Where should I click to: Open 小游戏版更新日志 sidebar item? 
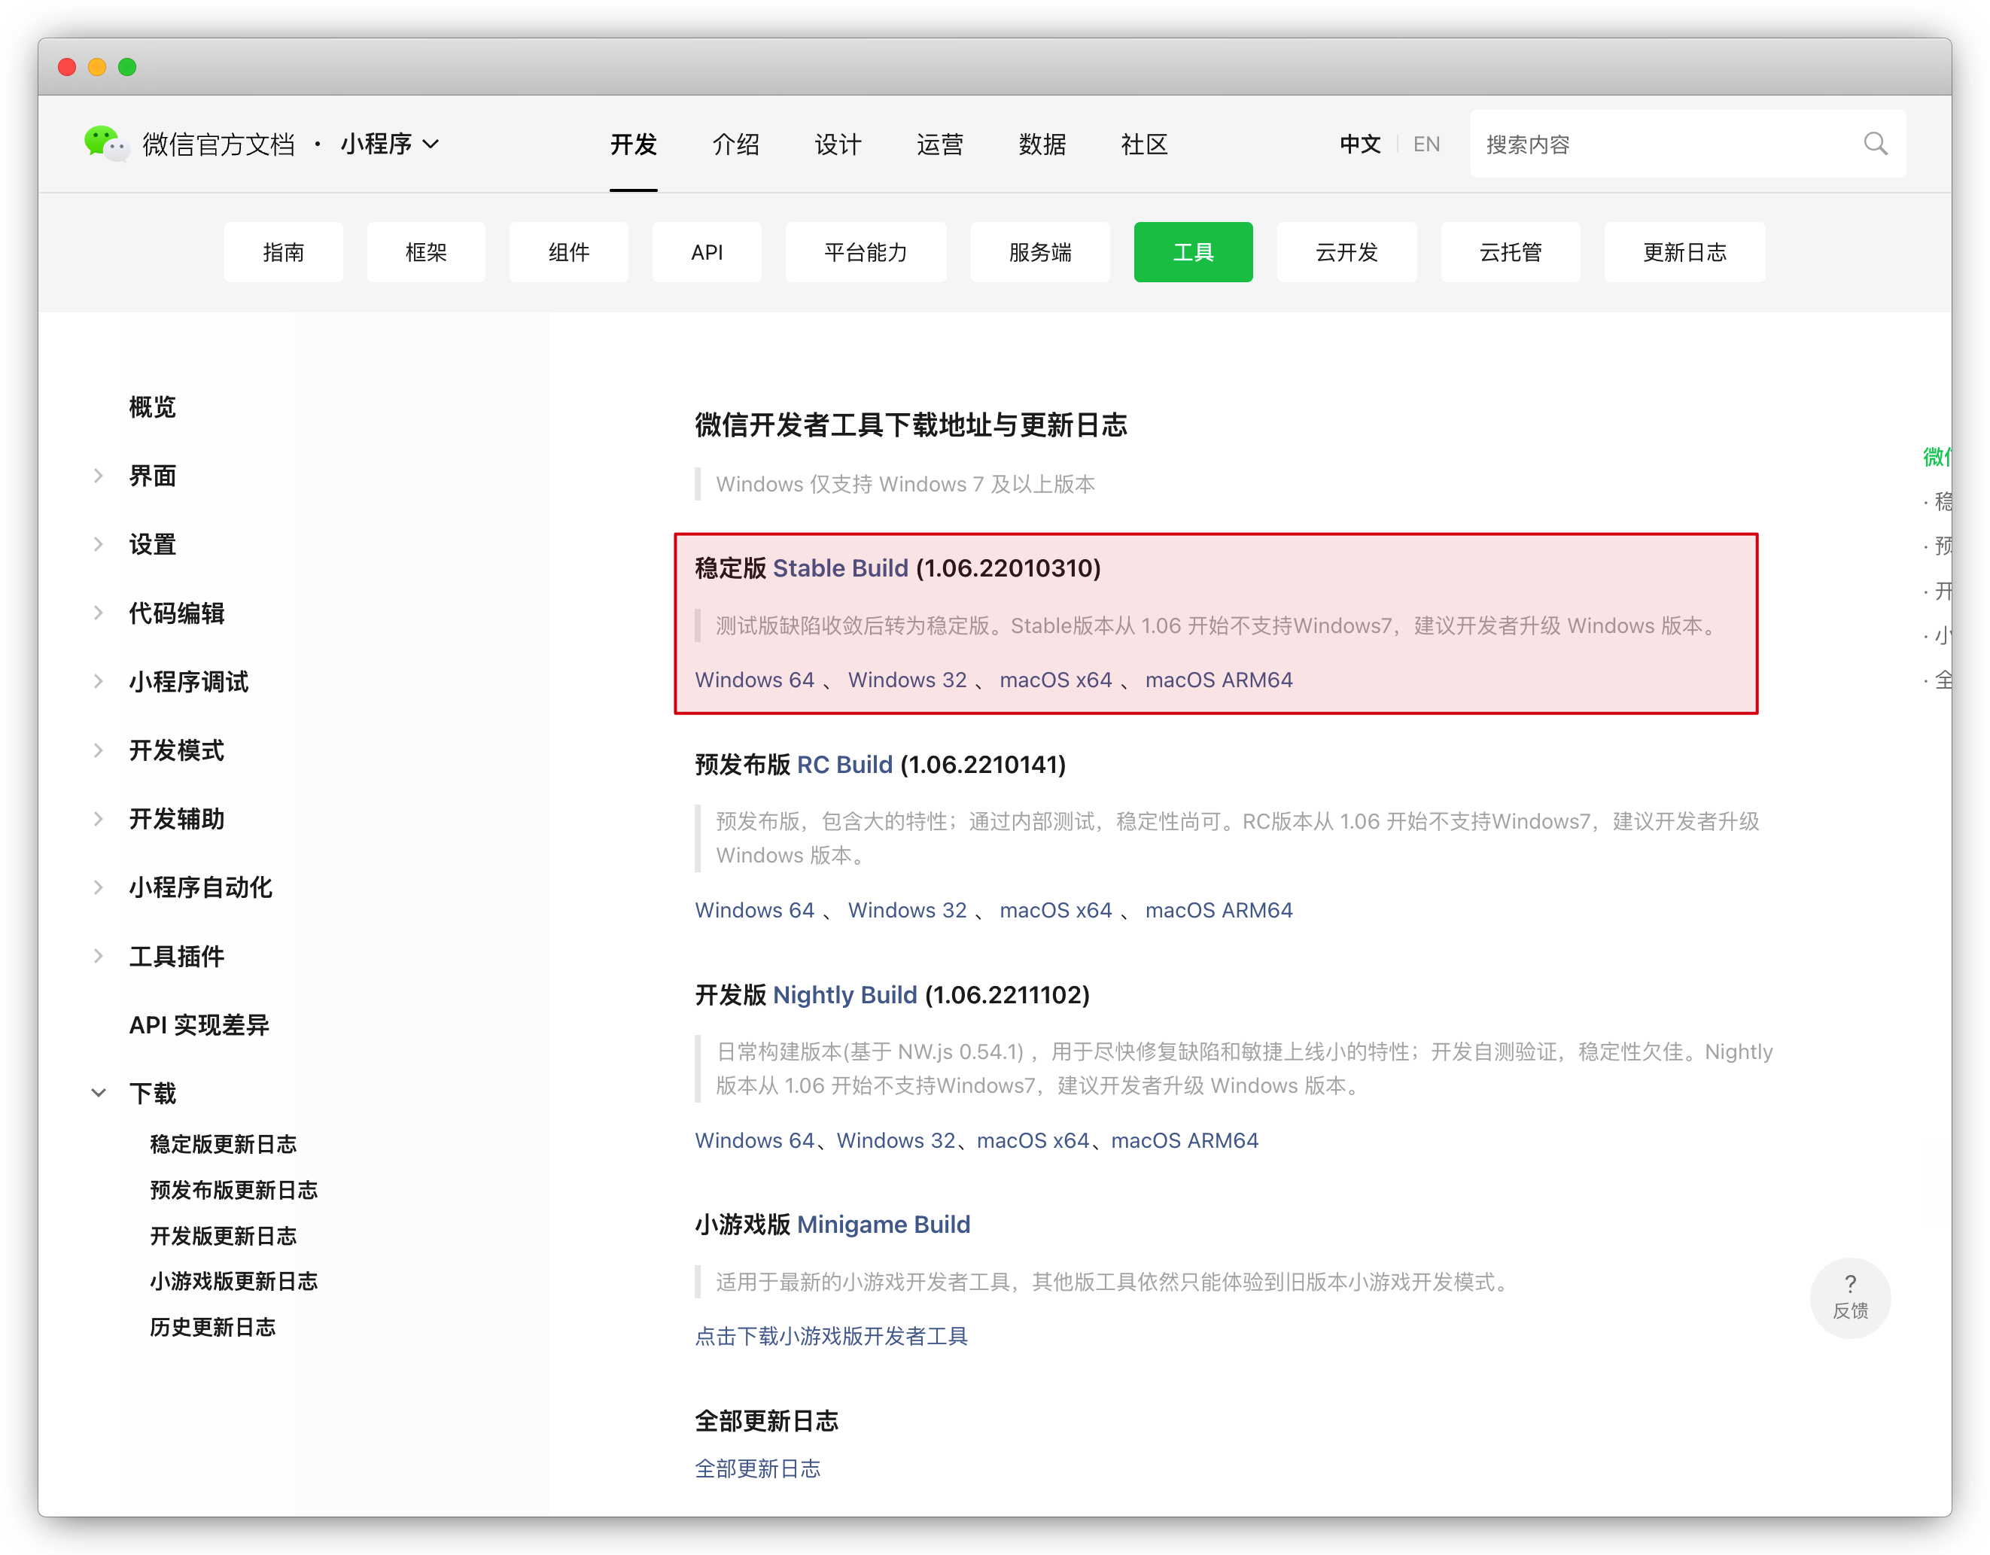[x=233, y=1281]
